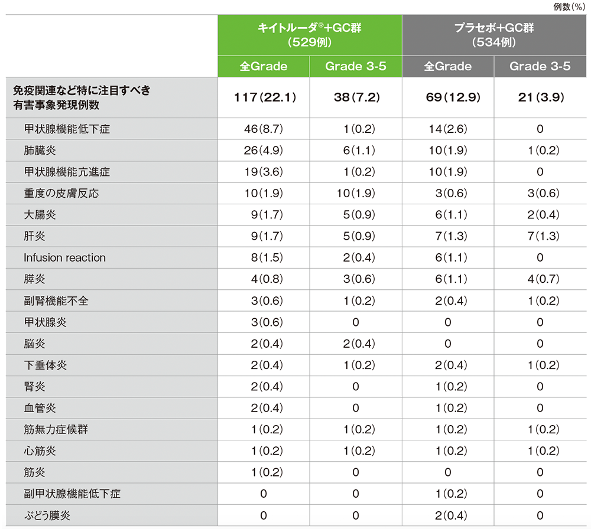The width and height of the screenshot is (591, 529).
Task: Click the 免疫関連など特に注目すべき有害事象発現例数 row label
Action: click(82, 97)
